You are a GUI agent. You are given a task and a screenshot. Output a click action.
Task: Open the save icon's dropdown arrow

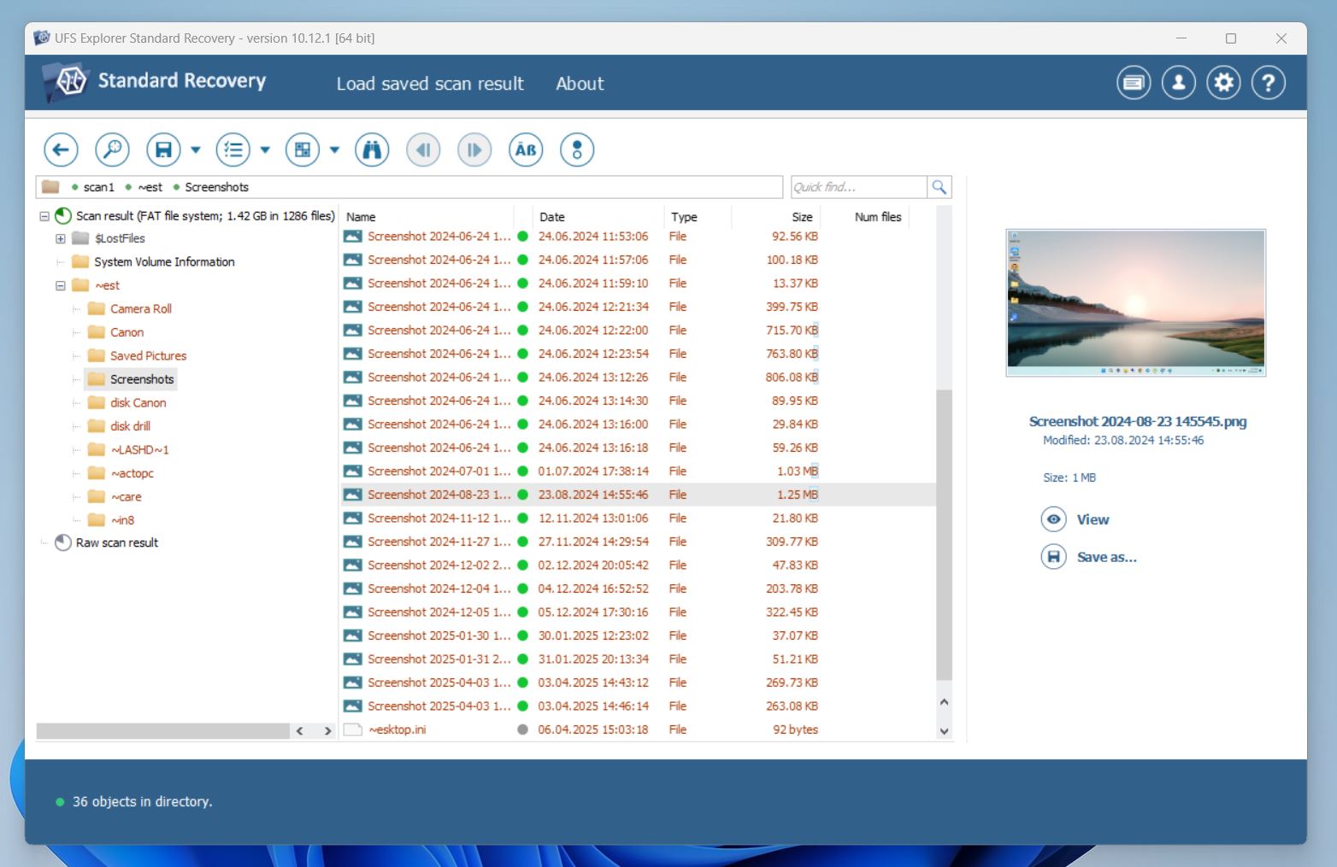(x=196, y=150)
